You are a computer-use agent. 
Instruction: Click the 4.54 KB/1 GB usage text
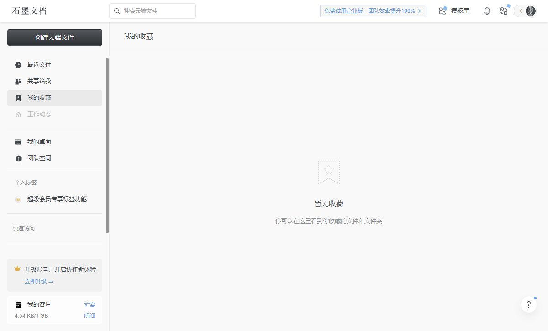point(32,316)
